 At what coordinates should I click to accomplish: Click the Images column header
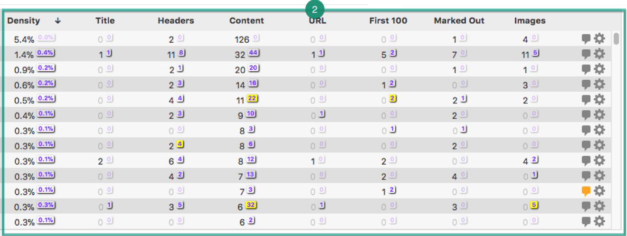530,21
